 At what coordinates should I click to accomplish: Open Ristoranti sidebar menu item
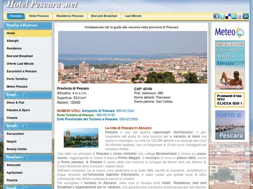coord(28,165)
